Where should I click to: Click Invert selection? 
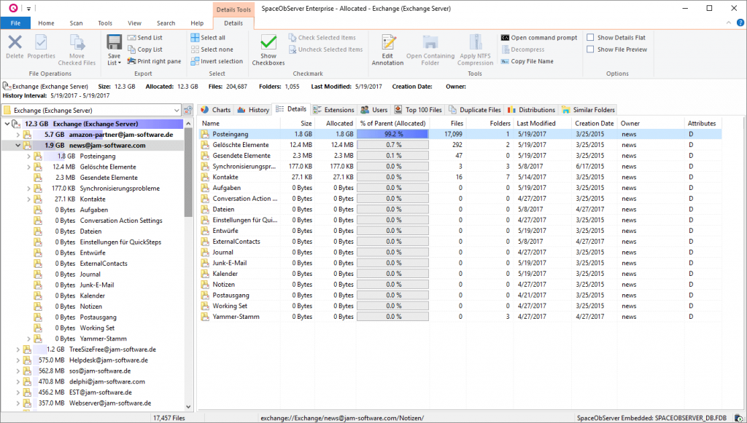217,61
